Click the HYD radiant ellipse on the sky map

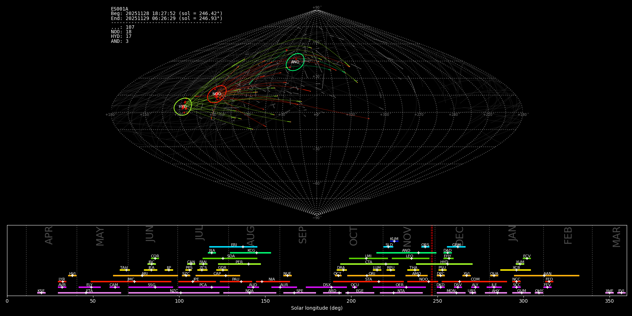[x=183, y=106]
